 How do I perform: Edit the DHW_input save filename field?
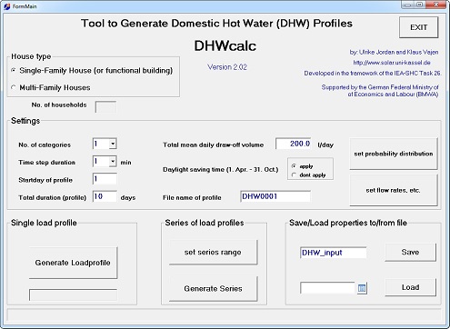(334, 253)
